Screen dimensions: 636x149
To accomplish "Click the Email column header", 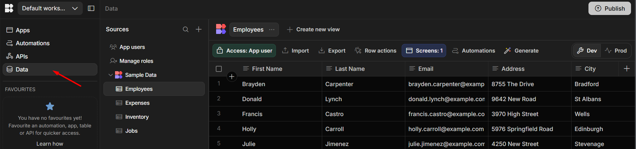I will point(446,69).
